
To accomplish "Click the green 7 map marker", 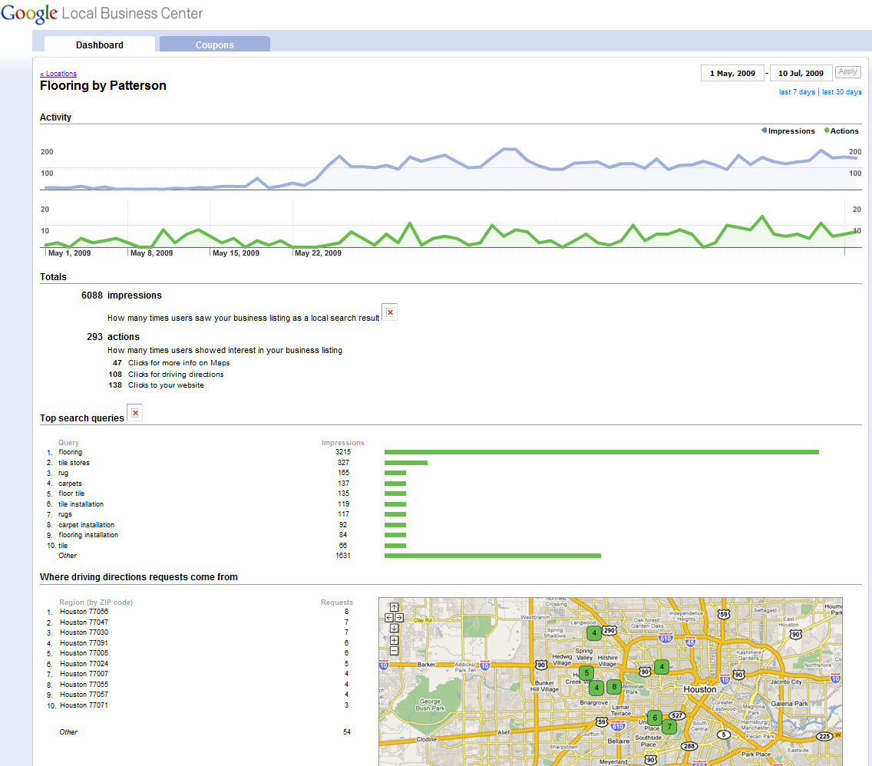I will [x=669, y=726].
